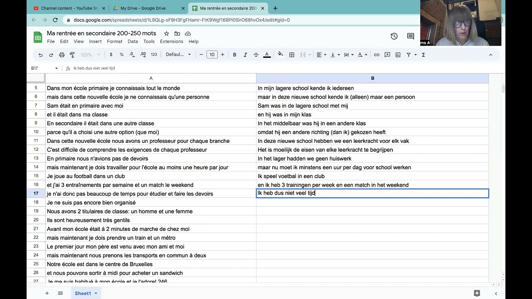
Task: Insert a comment
Action: pos(387,55)
